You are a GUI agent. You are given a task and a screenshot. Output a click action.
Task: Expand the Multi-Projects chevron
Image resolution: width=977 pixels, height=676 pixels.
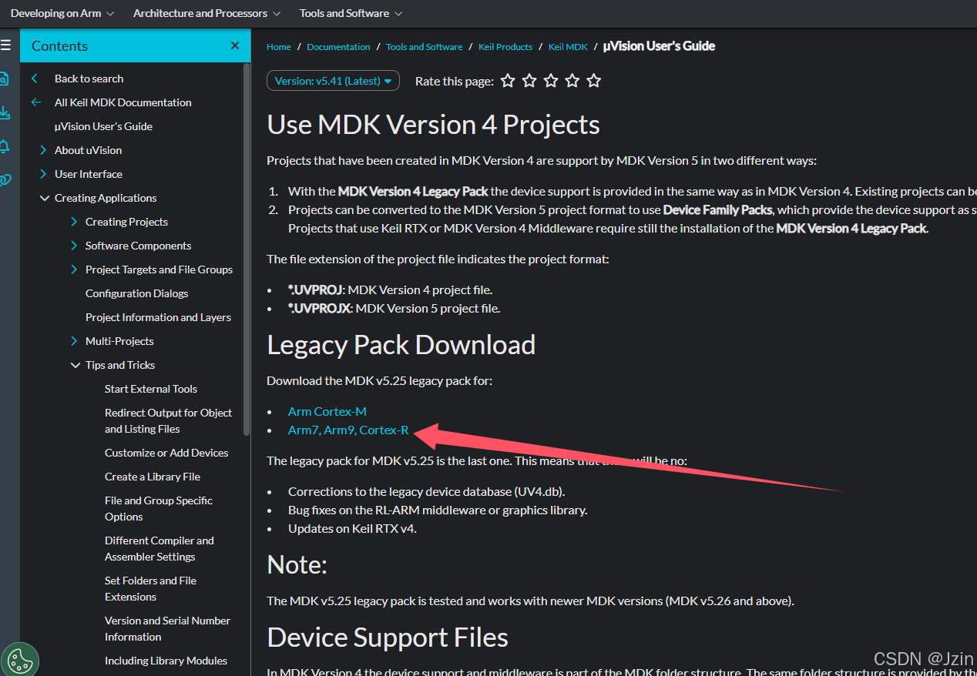pyautogui.click(x=74, y=341)
